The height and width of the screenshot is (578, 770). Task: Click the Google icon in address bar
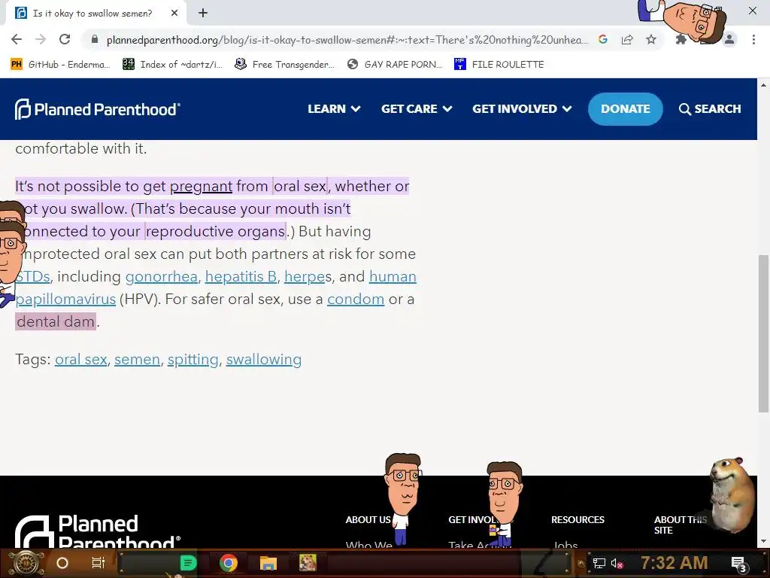point(603,39)
